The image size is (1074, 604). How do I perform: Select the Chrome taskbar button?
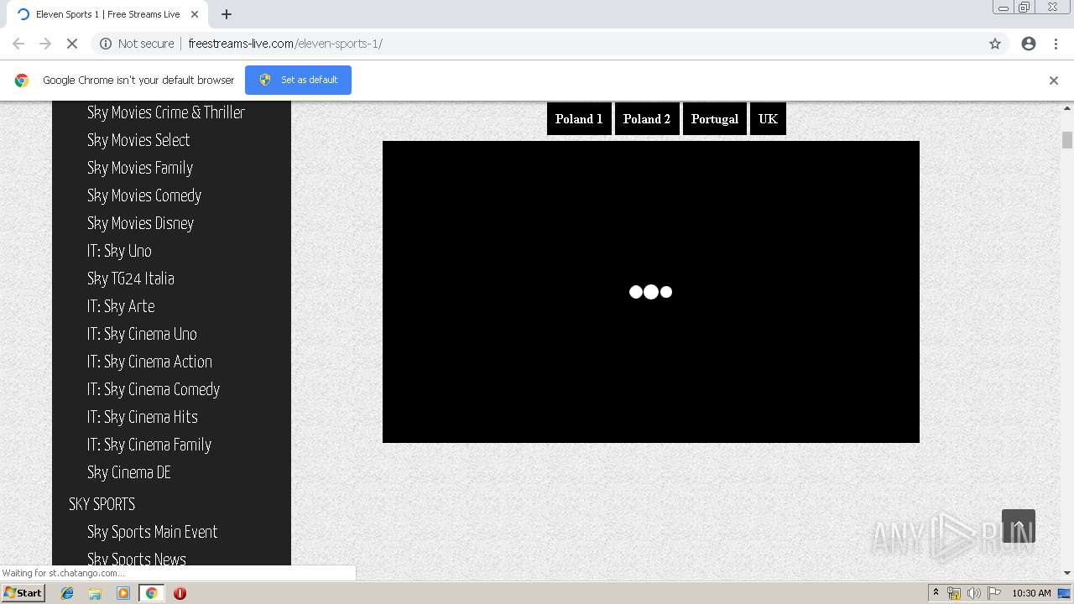(x=151, y=593)
